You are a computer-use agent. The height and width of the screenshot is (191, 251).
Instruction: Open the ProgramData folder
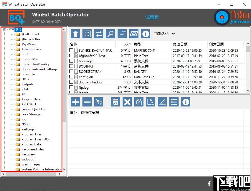point(31,144)
